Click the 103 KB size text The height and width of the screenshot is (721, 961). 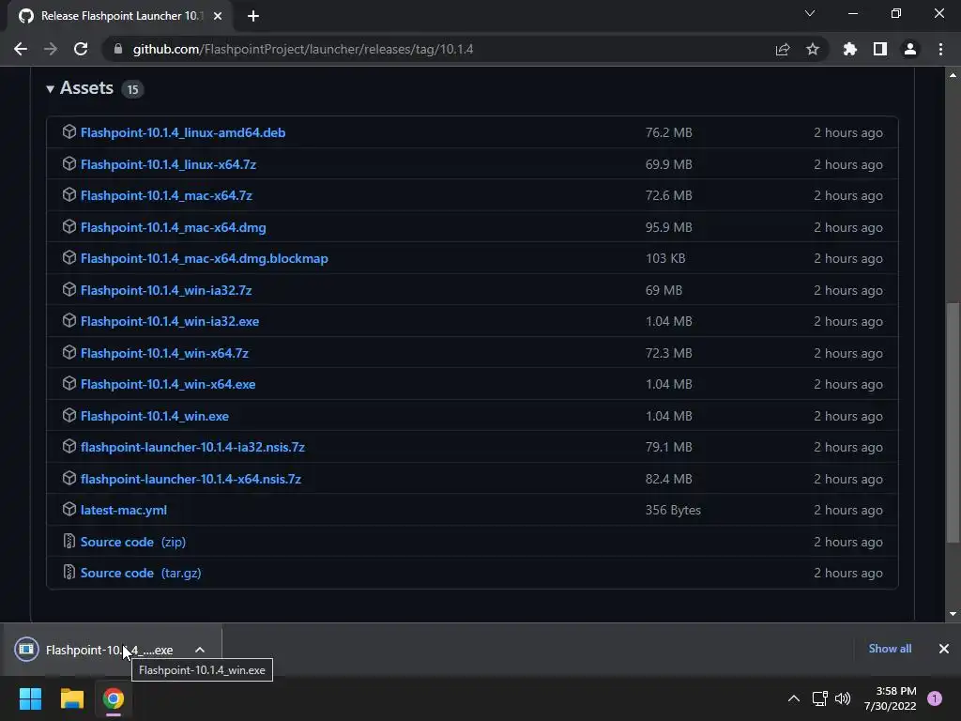click(x=665, y=259)
